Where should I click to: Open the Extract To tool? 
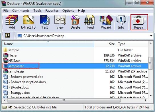click(x=28, y=22)
